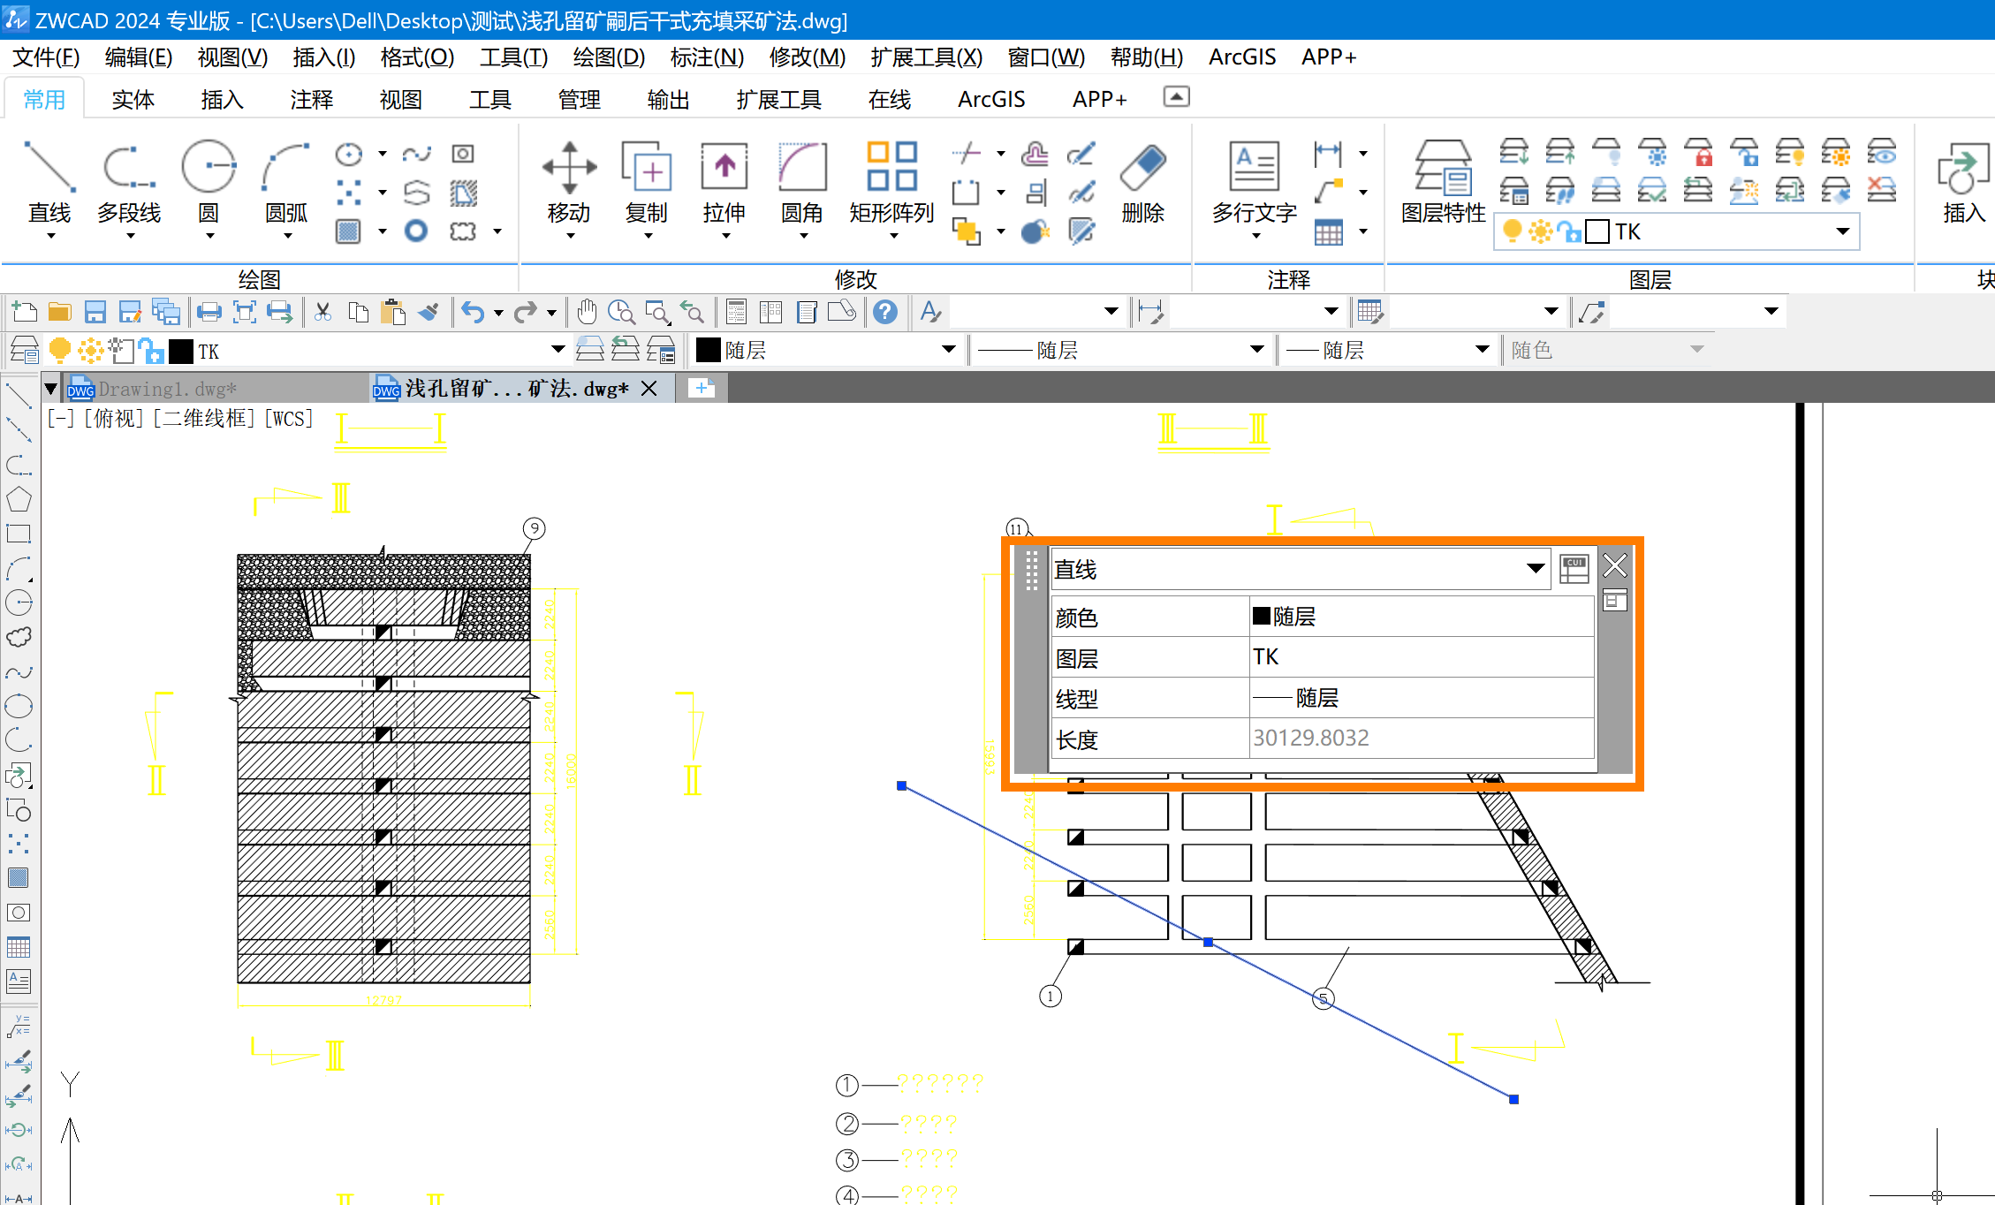Toggle layer lock icon in layer toolbar
This screenshot has width=1995, height=1205.
point(152,351)
